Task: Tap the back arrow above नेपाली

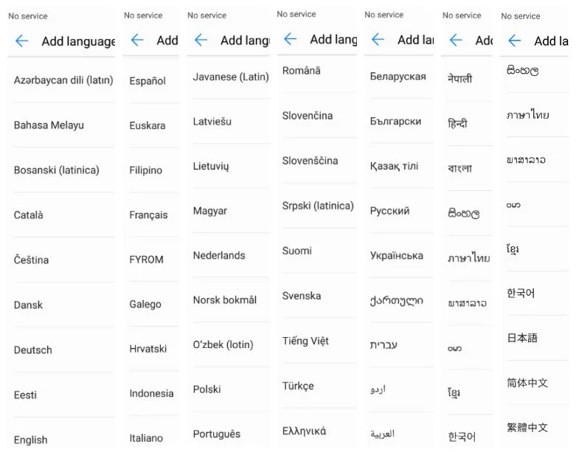Action: pos(456,40)
